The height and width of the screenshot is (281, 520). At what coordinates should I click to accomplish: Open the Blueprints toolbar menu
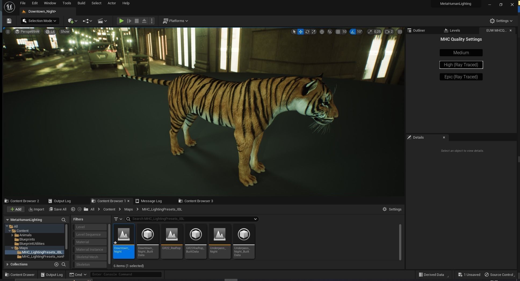click(x=87, y=21)
